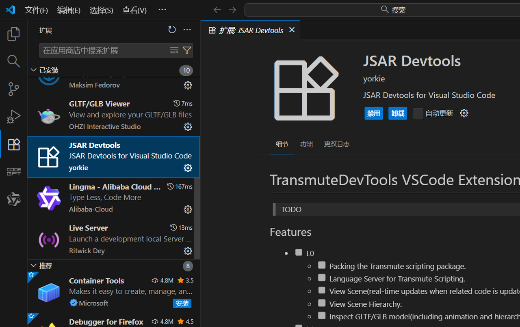Open the Search view in activity bar
This screenshot has width=520, height=327.
pyautogui.click(x=13, y=61)
